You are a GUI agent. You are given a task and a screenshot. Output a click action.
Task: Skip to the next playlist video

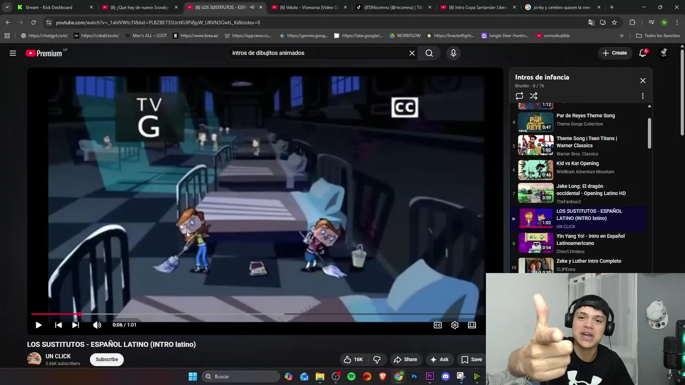point(75,325)
